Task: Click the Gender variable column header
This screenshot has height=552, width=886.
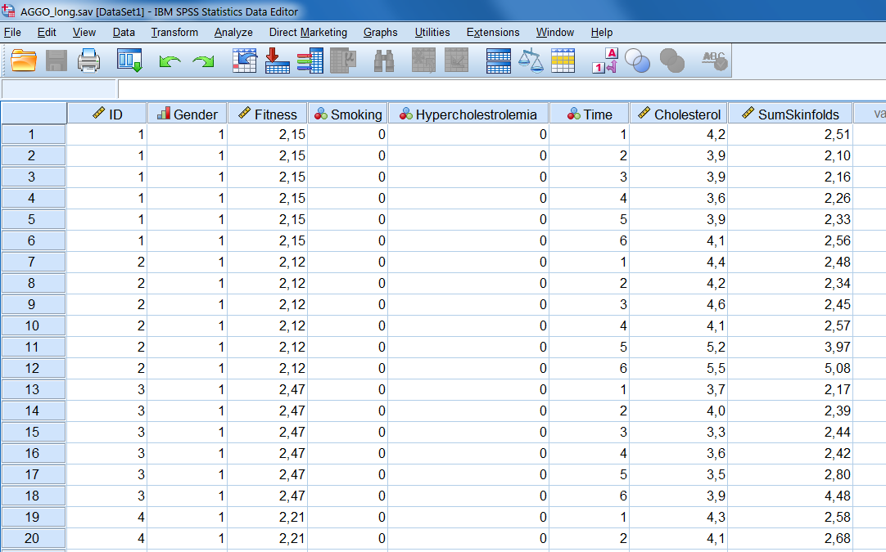Action: coord(187,114)
